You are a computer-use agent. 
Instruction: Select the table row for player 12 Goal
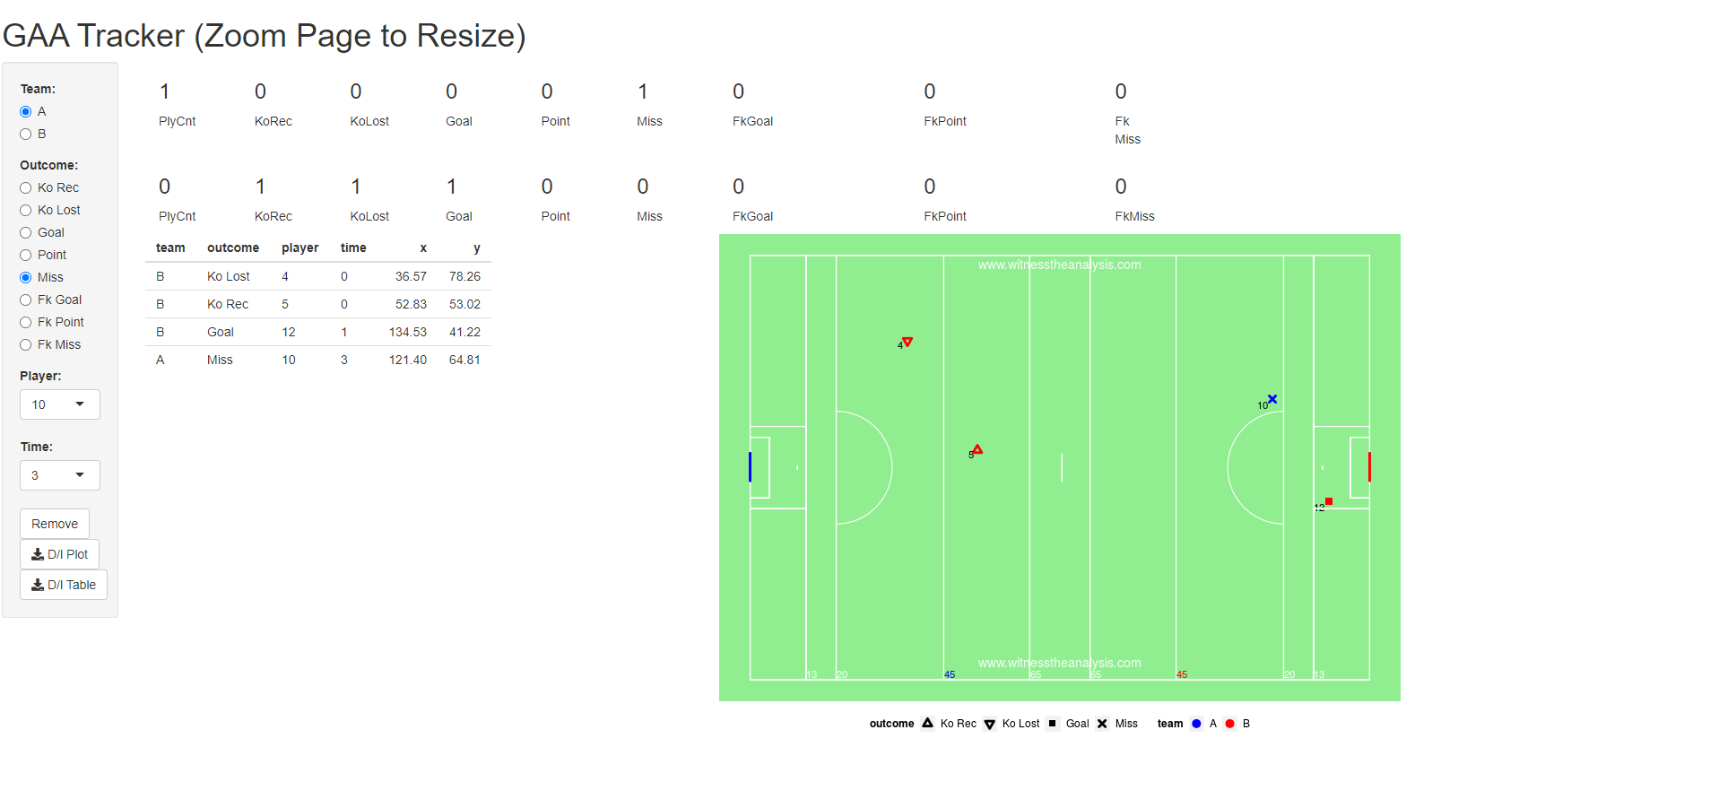[318, 332]
